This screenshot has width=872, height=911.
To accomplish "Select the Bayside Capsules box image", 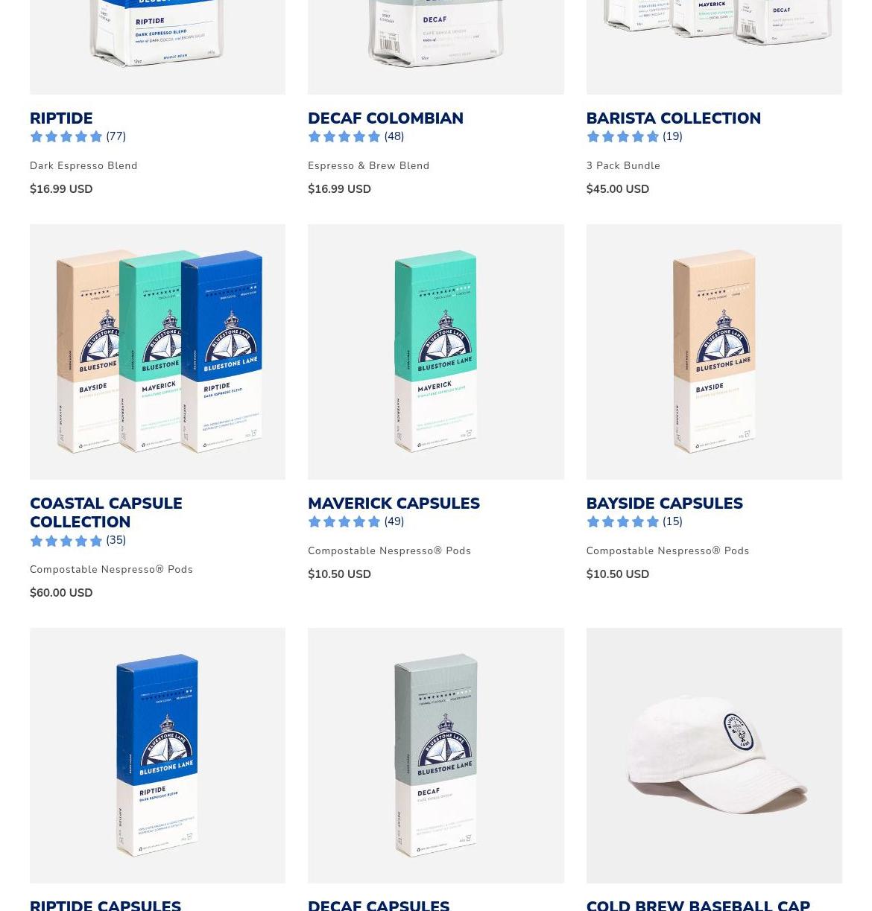I will pyautogui.click(x=714, y=352).
